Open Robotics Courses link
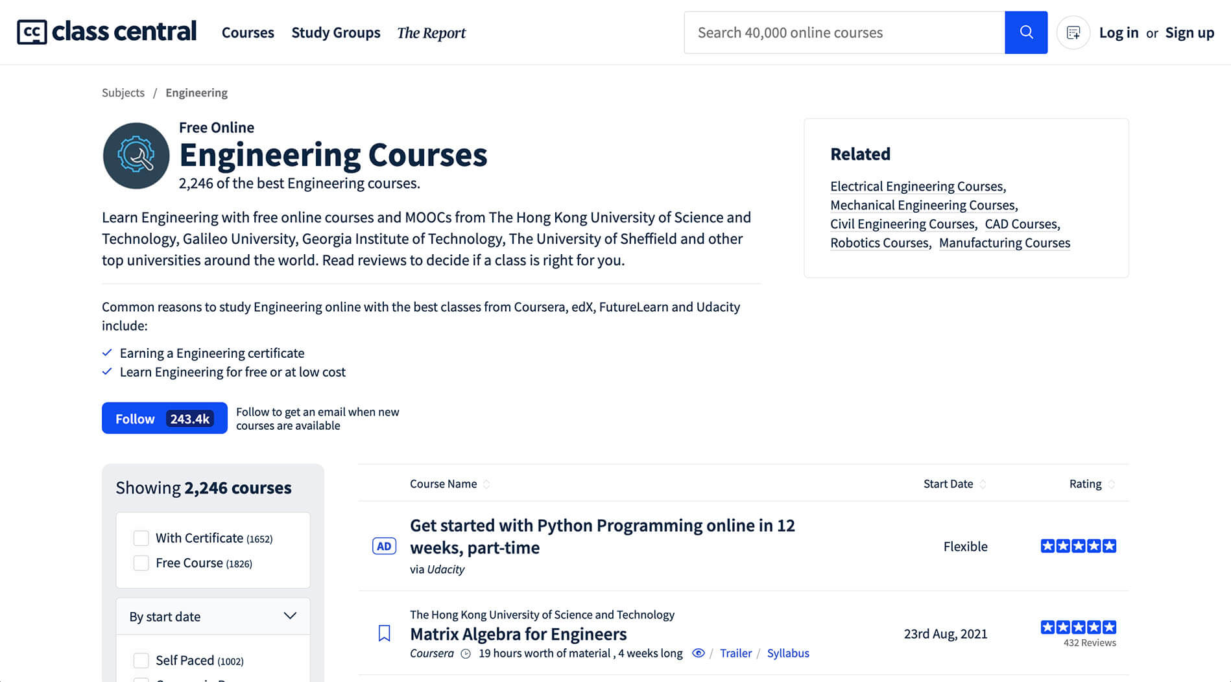The image size is (1231, 682). click(879, 243)
